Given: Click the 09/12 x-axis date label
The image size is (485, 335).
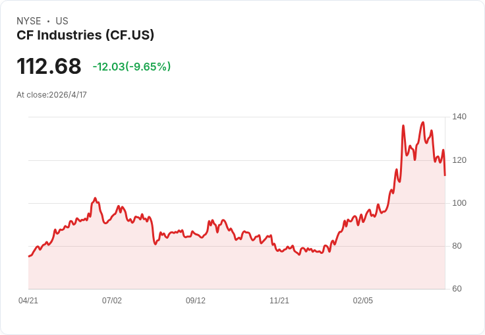Looking at the screenshot, I should click(196, 301).
